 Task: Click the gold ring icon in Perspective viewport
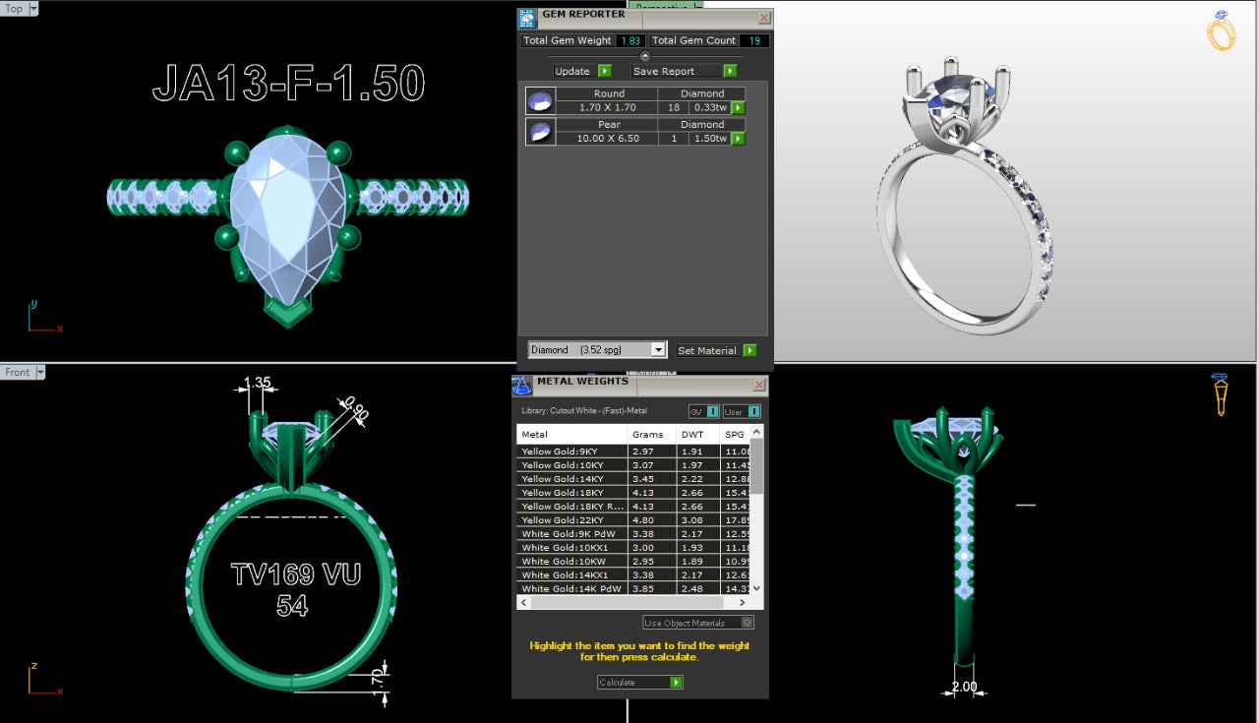click(x=1221, y=31)
